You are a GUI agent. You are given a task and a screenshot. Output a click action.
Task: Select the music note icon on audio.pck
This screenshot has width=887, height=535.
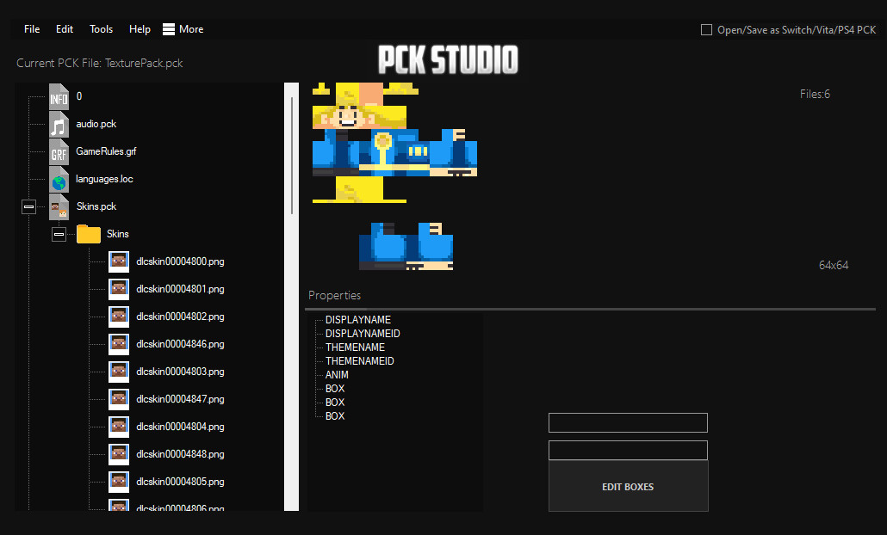pos(59,124)
